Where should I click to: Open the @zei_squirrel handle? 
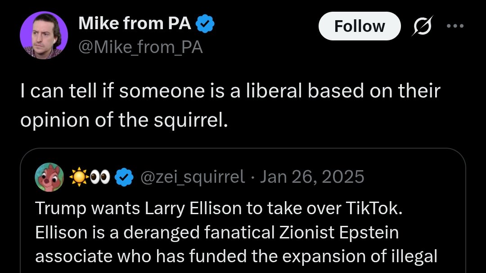tap(193, 177)
